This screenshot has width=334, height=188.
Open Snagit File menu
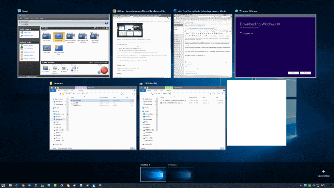point(21,19)
